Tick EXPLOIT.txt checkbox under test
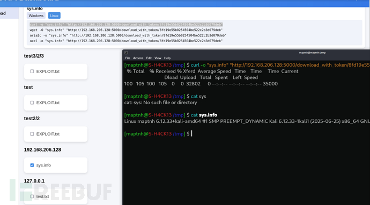This screenshot has height=205, width=370. (32, 102)
